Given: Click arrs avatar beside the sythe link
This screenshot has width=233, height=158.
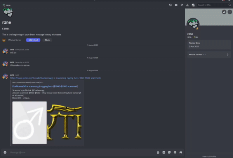Looking at the screenshot, I should click(x=5, y=77).
